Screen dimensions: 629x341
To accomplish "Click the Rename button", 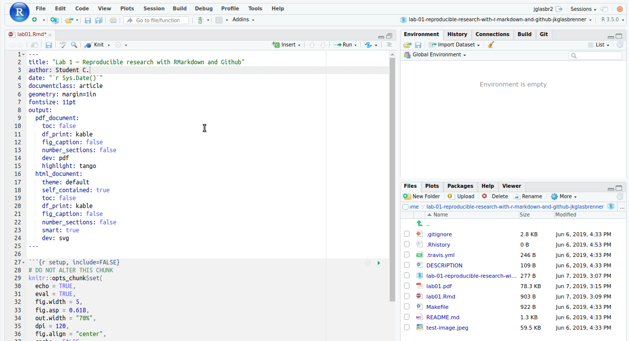I will [528, 196].
